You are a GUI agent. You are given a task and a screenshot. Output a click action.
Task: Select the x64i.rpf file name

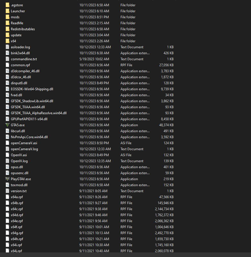[16, 245]
